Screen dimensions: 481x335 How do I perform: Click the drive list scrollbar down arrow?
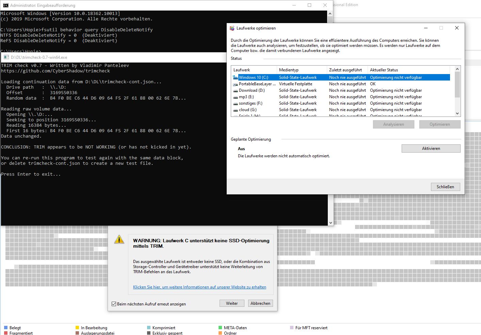tap(457, 113)
